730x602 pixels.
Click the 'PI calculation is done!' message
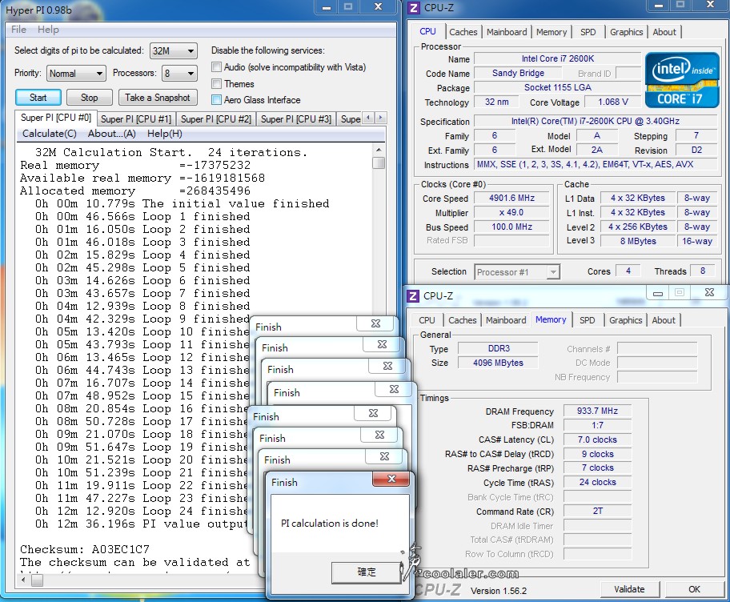tap(330, 524)
